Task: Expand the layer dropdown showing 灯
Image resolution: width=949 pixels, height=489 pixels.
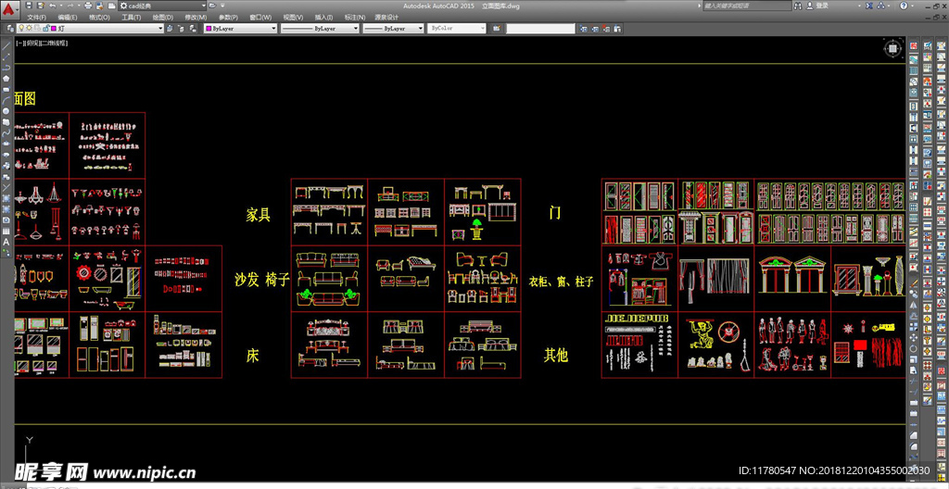Action: click(x=160, y=29)
